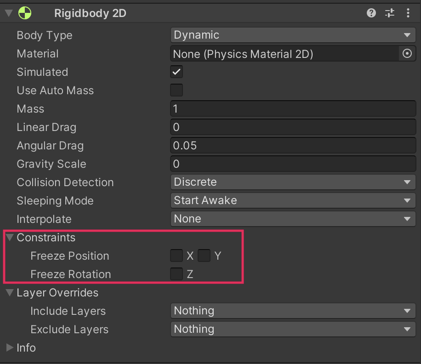Click the Material object picker circle icon
The width and height of the screenshot is (421, 364).
tap(407, 54)
